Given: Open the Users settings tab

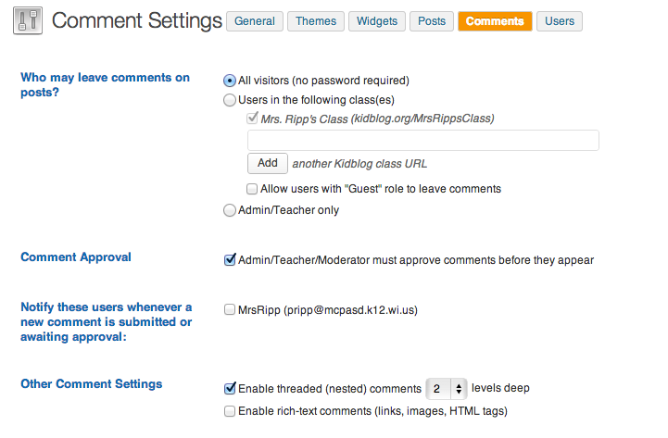Looking at the screenshot, I should pos(560,21).
